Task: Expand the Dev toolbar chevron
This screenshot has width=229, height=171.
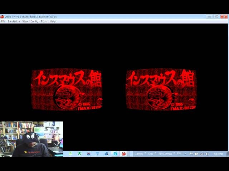Action: click(x=156, y=153)
